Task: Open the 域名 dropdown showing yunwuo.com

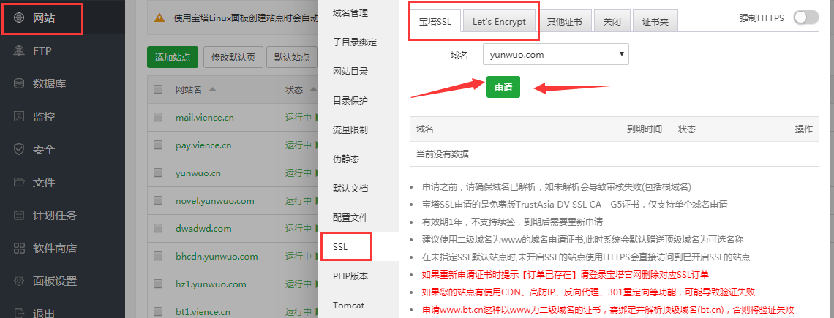Action: point(555,54)
